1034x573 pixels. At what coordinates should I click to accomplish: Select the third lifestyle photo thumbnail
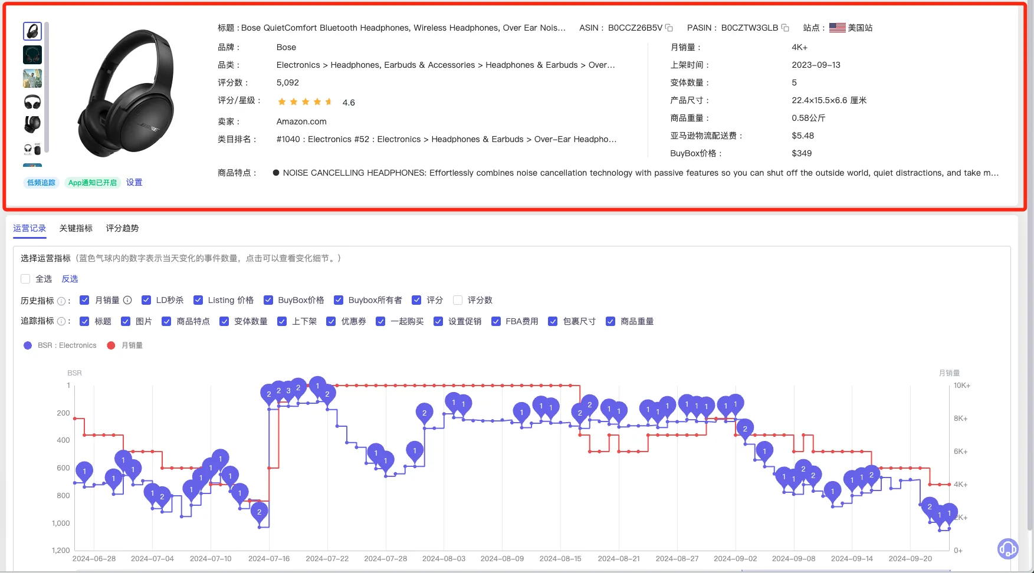click(32, 78)
